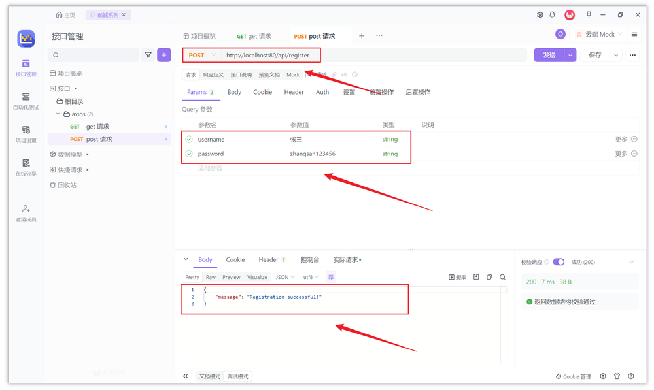Image resolution: width=654 pixels, height=390 pixels.
Task: Open 项目设置 in the left sidebar
Action: pyautogui.click(x=26, y=135)
